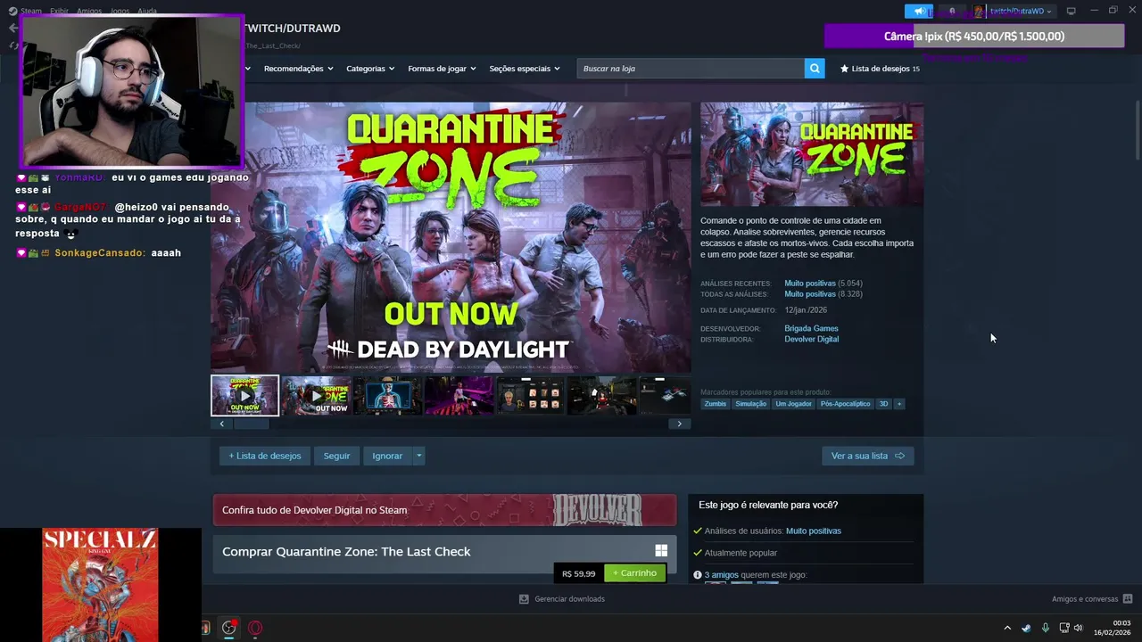Select the skeleton x-ray screenshot thumbnail
1142x642 pixels.
pos(387,395)
